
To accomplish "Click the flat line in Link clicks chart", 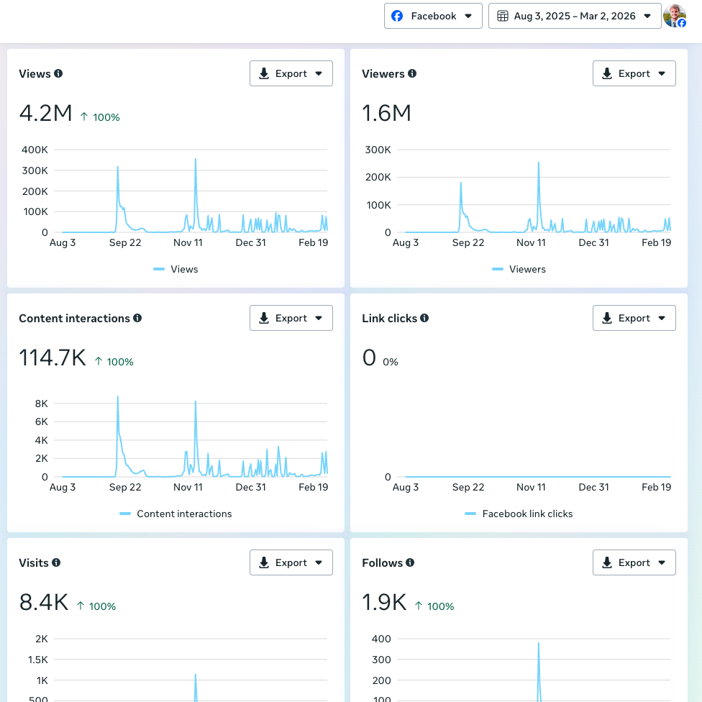I will click(537, 477).
